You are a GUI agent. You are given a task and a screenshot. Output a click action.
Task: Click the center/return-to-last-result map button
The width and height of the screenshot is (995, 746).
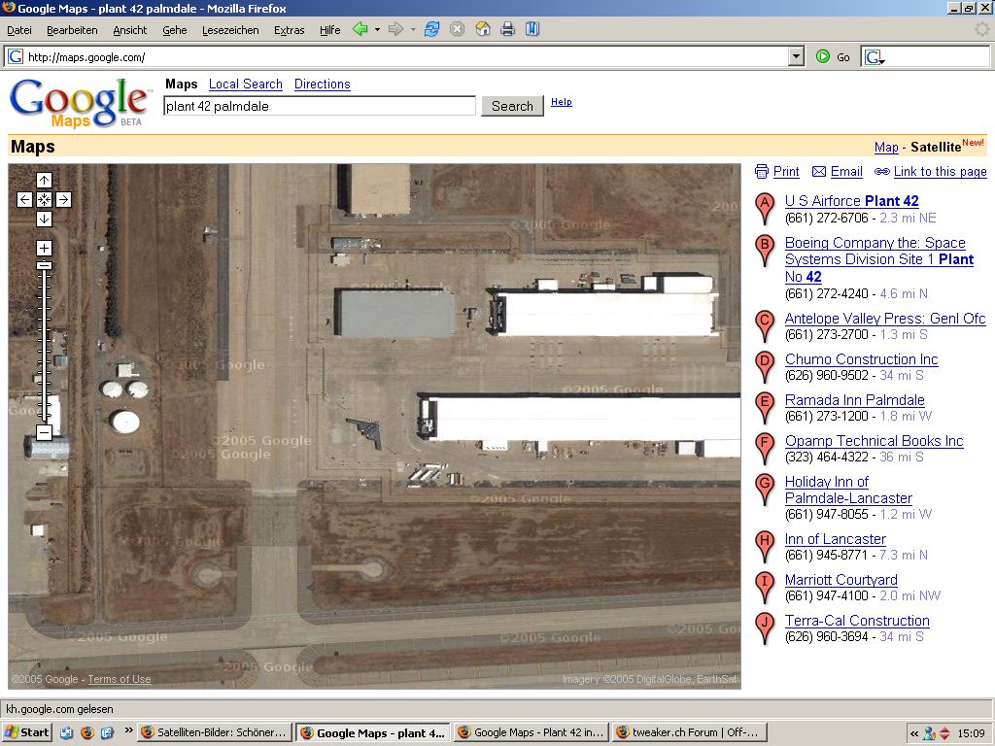tap(44, 199)
